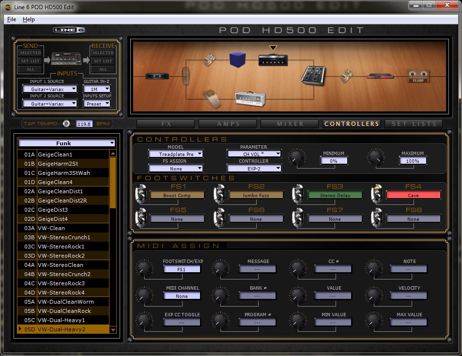Click the FS6 footswitch icon
Screen dimensions: 462x356
(219, 217)
